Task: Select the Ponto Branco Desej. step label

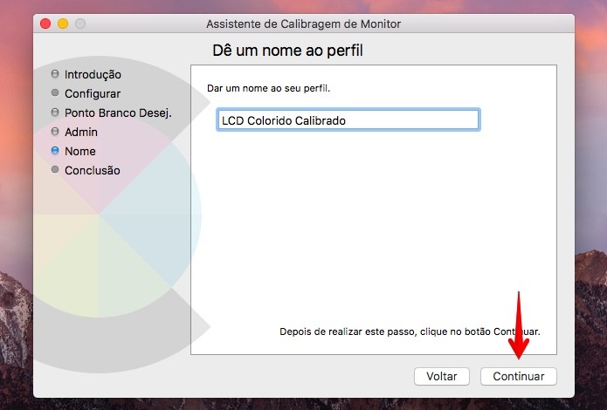Action: point(118,113)
